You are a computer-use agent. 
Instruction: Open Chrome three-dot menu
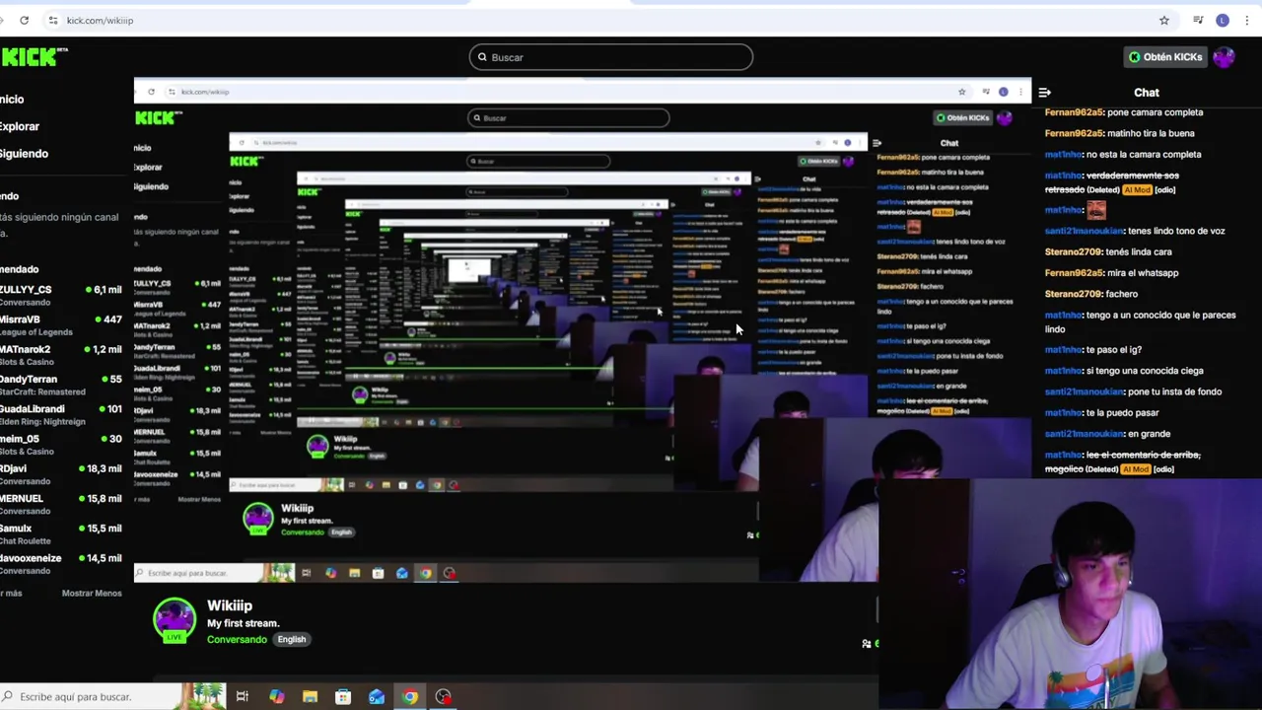(1246, 20)
